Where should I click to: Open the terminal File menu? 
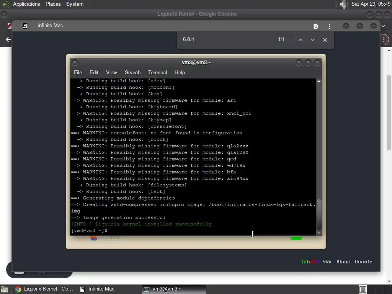(x=78, y=72)
